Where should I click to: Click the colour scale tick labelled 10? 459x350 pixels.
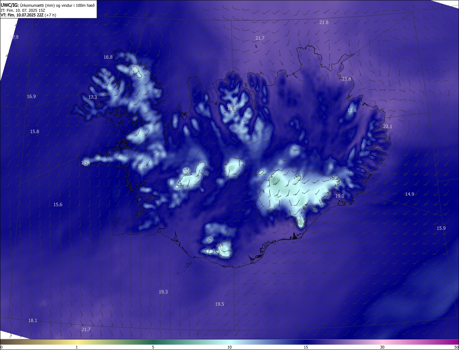point(229,347)
